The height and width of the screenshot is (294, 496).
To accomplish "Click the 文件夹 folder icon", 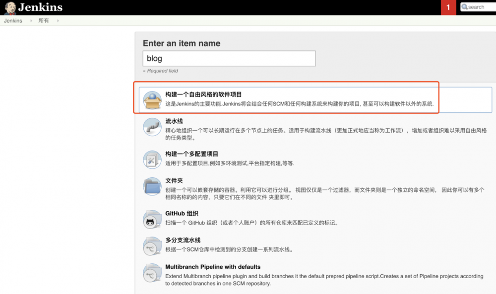I will click(152, 187).
